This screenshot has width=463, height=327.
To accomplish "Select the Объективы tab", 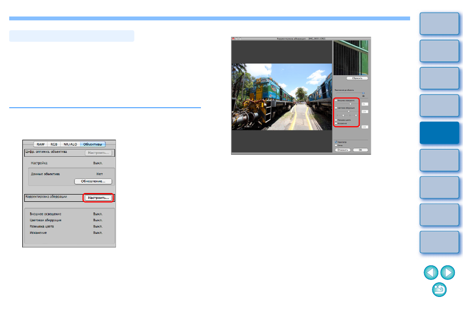I will [x=93, y=144].
